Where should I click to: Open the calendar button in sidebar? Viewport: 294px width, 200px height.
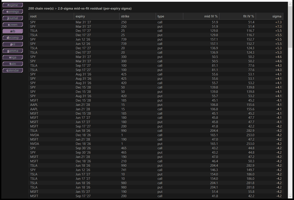coord(13,70)
